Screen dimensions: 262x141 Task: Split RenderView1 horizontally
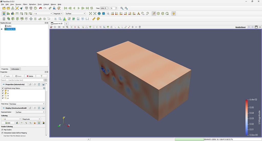coord(249,27)
